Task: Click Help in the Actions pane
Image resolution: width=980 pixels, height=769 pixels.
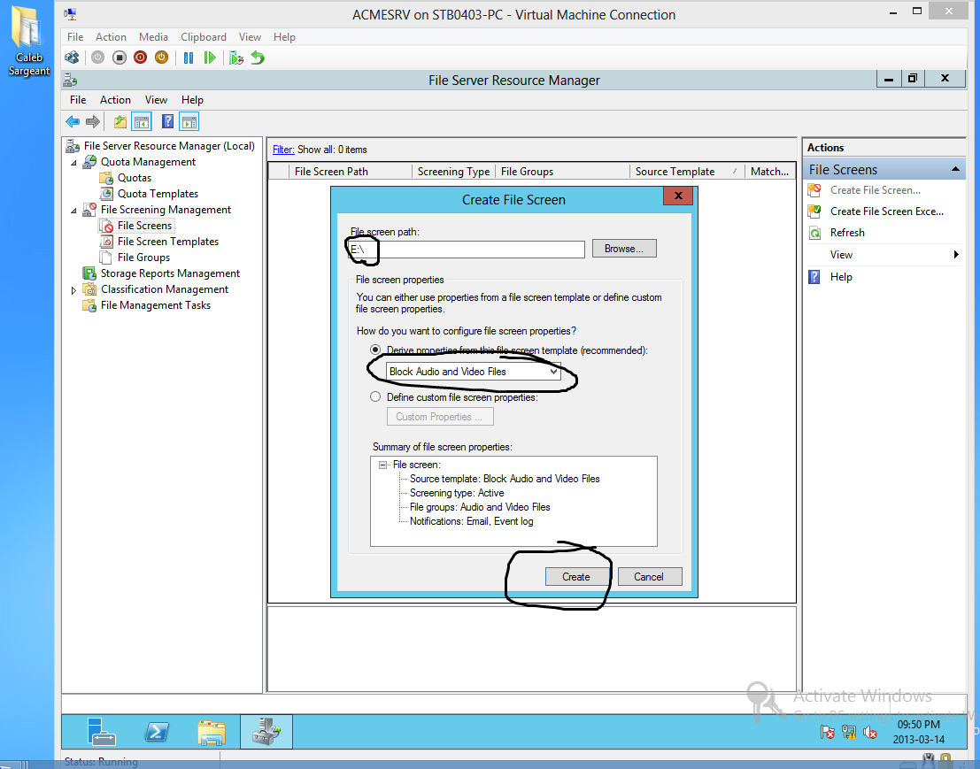Action: pyautogui.click(x=841, y=277)
